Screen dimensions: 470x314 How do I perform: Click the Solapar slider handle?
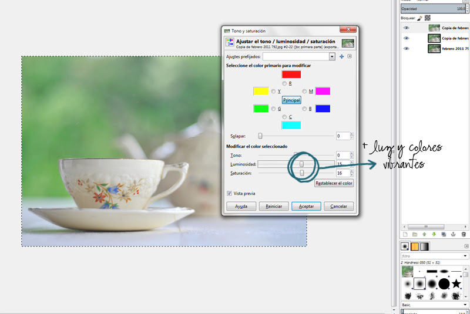point(260,136)
